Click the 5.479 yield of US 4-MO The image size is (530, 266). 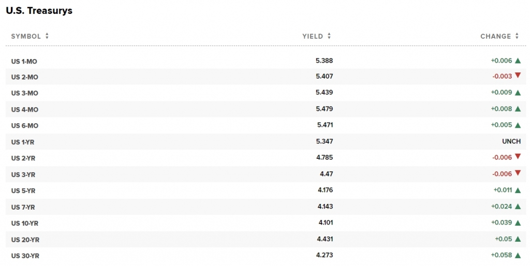[x=325, y=109]
